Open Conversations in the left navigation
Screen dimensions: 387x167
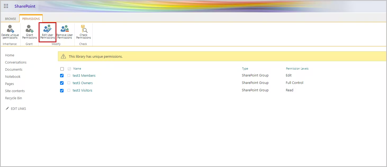[x=16, y=62]
